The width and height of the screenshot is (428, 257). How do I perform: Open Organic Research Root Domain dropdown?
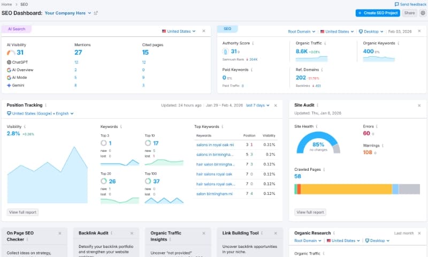coord(308,241)
